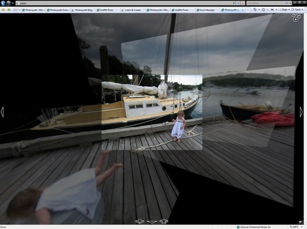Open the 'Error Message' tab
This screenshot has height=229, width=307.
208,10
